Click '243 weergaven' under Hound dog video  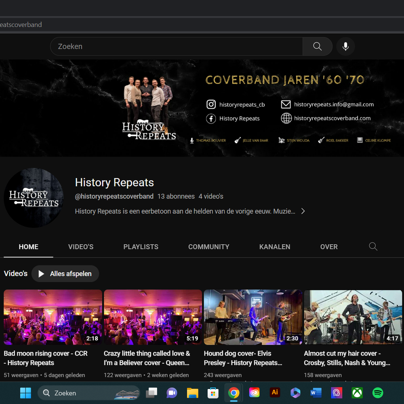pyautogui.click(x=223, y=375)
